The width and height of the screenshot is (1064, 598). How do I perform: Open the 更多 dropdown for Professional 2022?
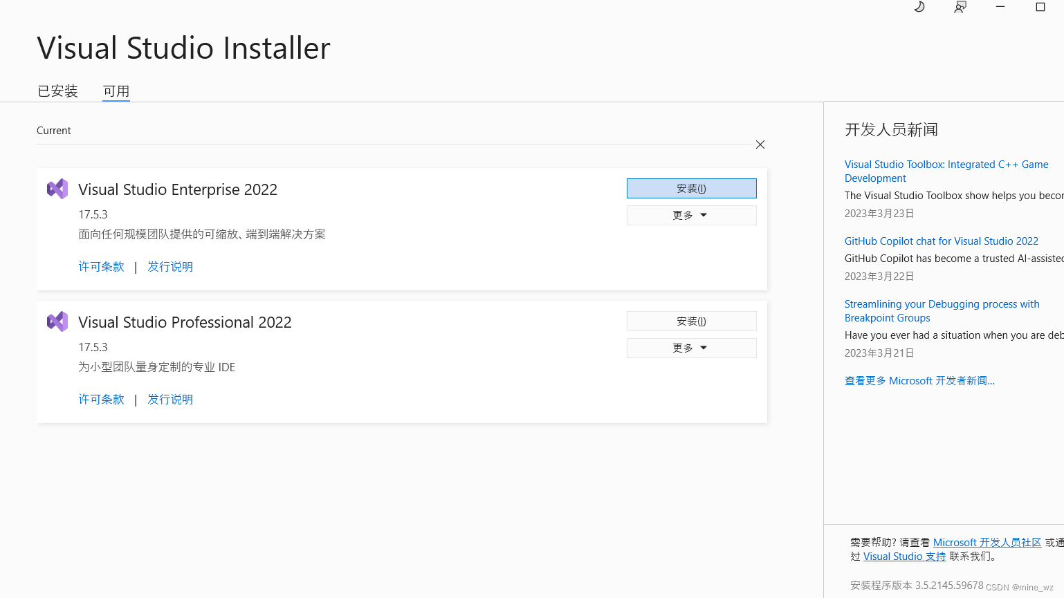pos(691,348)
